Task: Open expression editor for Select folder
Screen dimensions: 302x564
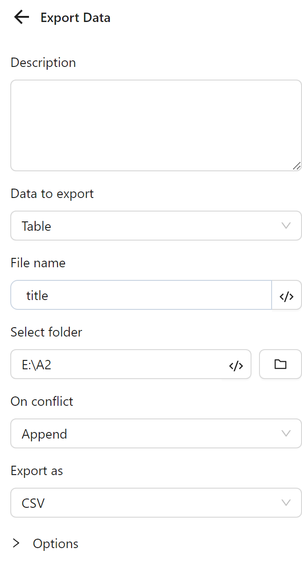Action: [x=236, y=365]
